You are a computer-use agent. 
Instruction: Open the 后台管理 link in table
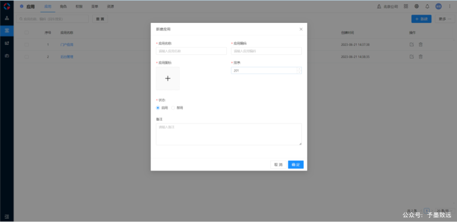click(67, 57)
